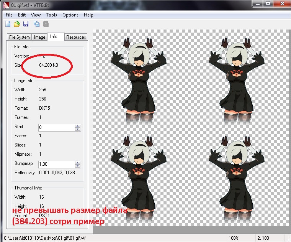291x242 pixels.
Task: Open the Tools menu
Action: tap(51, 15)
